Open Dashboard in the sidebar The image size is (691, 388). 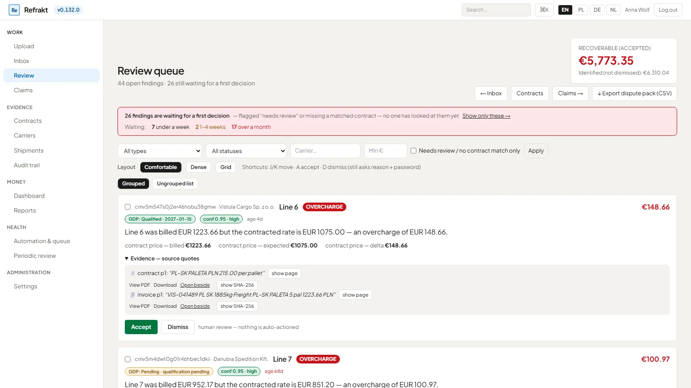pos(51,196)
